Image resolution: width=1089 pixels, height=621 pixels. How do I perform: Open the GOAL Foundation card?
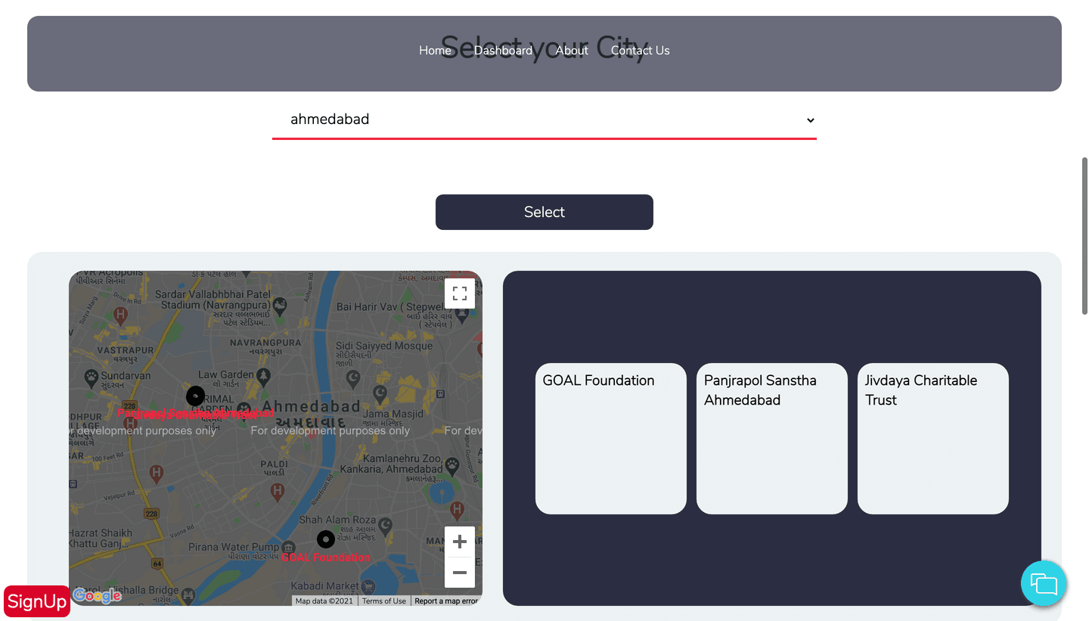pos(611,439)
